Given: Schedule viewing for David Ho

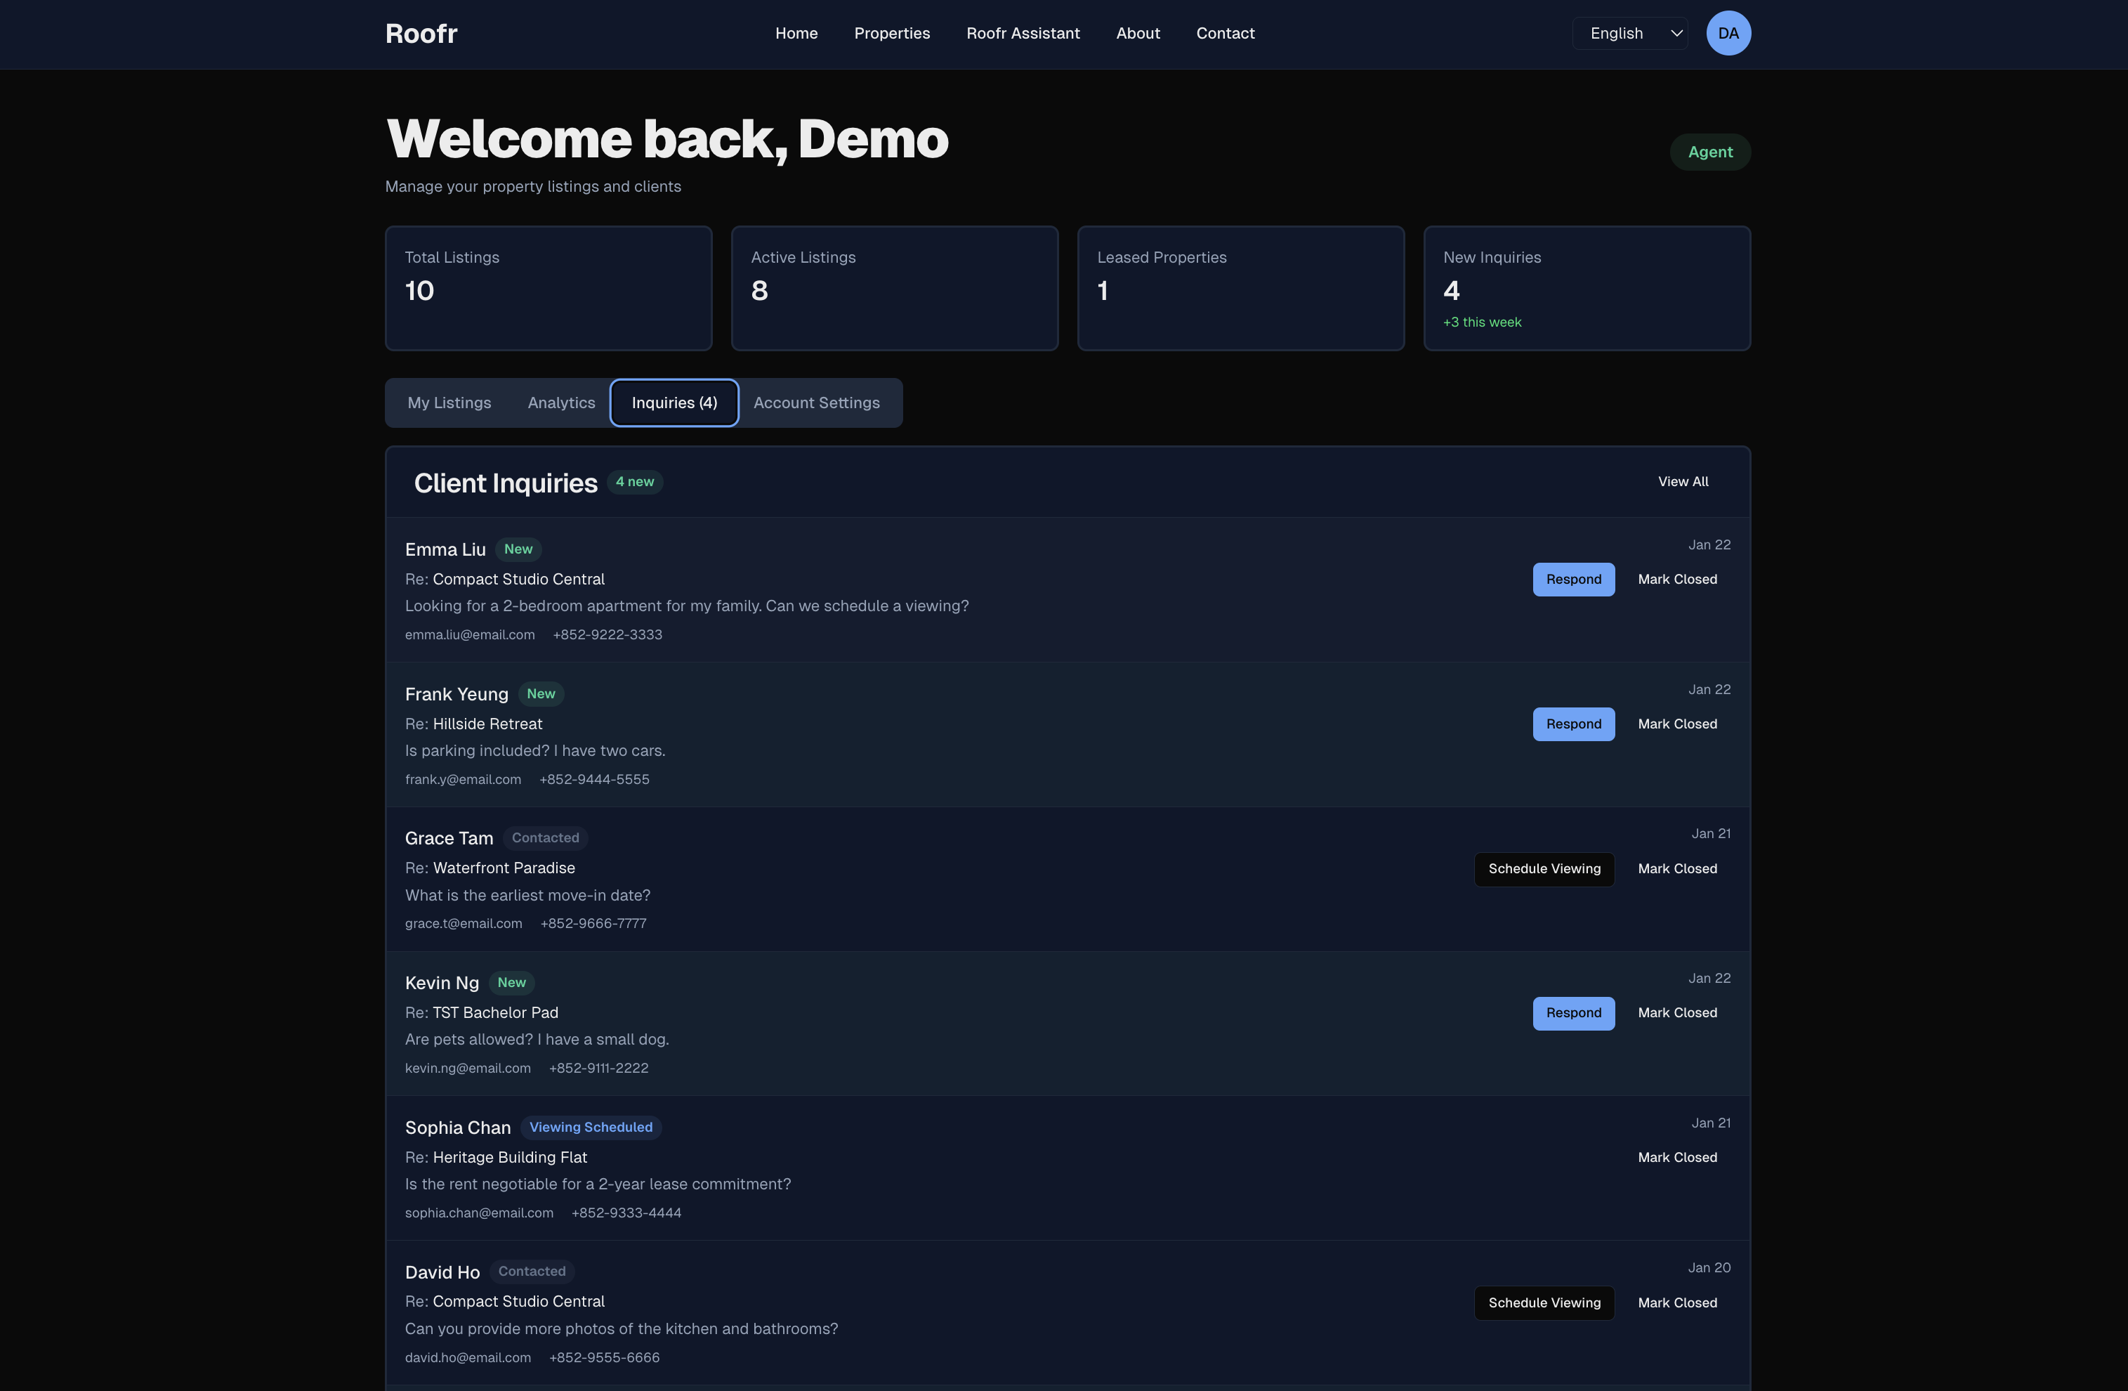Looking at the screenshot, I should point(1543,1302).
